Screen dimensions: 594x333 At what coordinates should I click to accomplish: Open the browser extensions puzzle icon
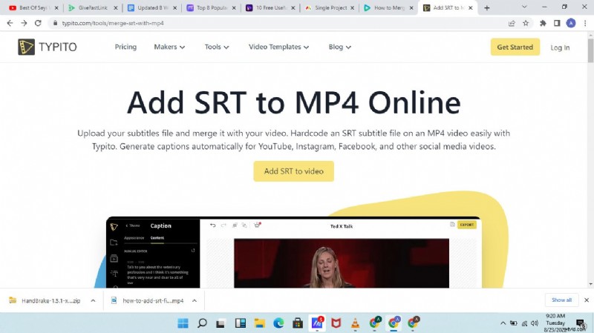(543, 23)
